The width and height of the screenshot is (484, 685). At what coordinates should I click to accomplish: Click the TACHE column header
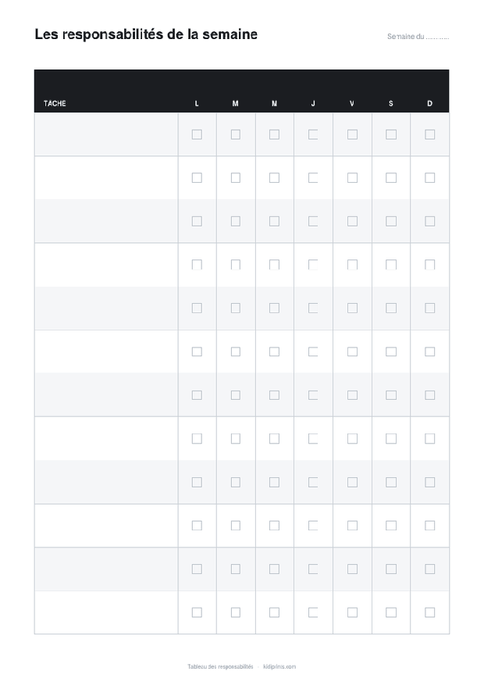coord(55,104)
